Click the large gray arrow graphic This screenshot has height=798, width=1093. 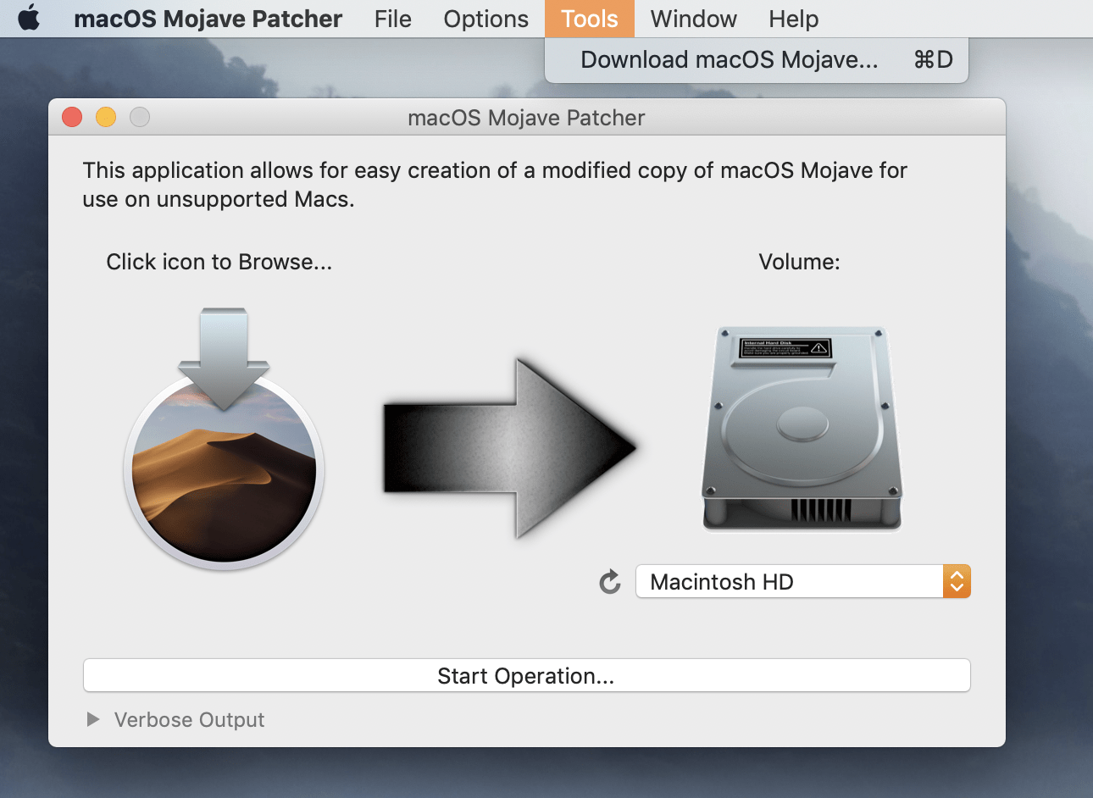coord(509,448)
